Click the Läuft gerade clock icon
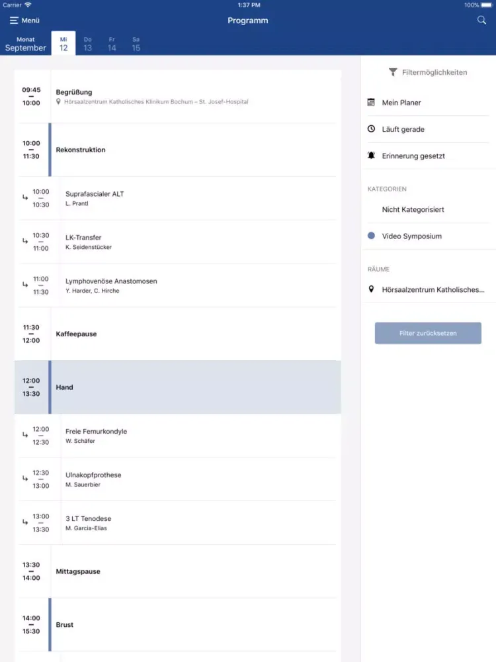 pos(371,129)
